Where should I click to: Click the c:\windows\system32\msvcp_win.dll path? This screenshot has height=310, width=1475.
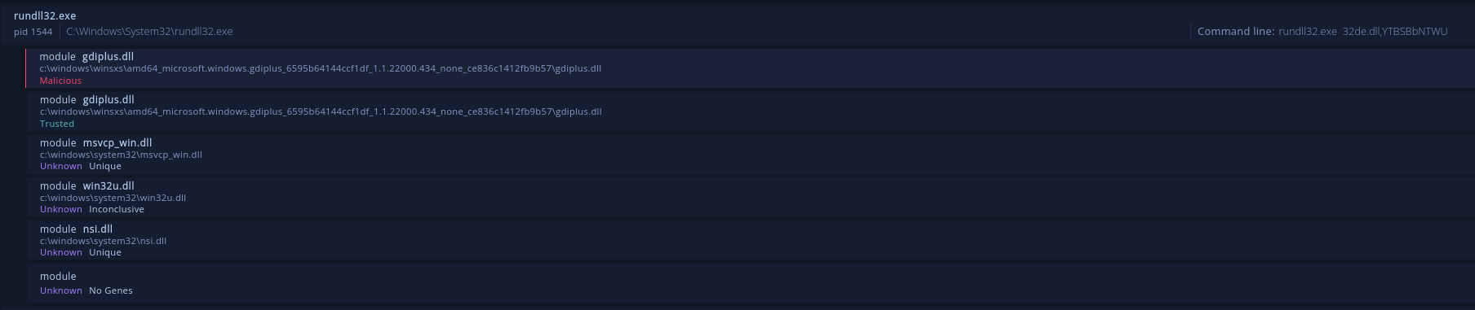coord(121,155)
